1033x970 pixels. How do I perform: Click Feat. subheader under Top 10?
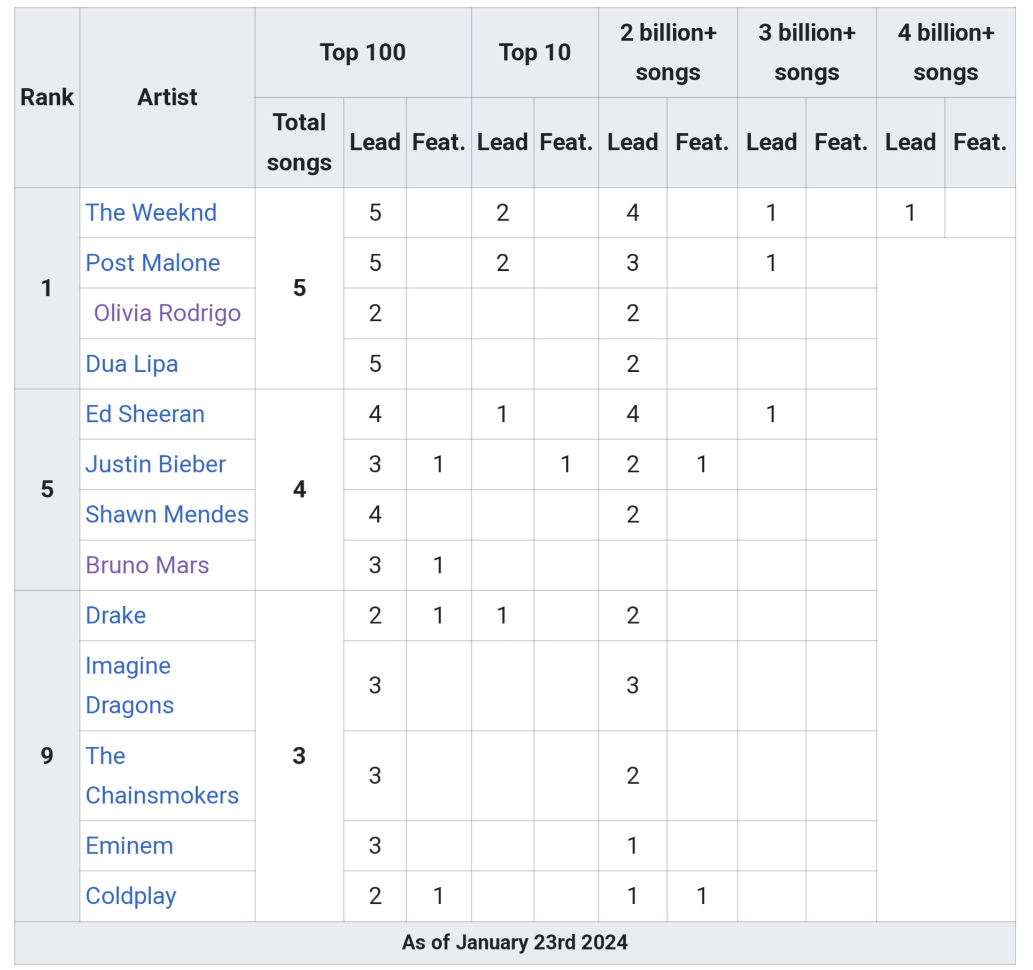point(566,142)
